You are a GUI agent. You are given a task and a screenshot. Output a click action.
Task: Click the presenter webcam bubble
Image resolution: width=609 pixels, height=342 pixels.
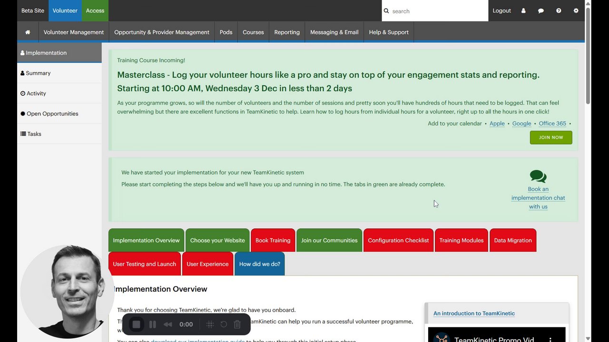(x=67, y=292)
